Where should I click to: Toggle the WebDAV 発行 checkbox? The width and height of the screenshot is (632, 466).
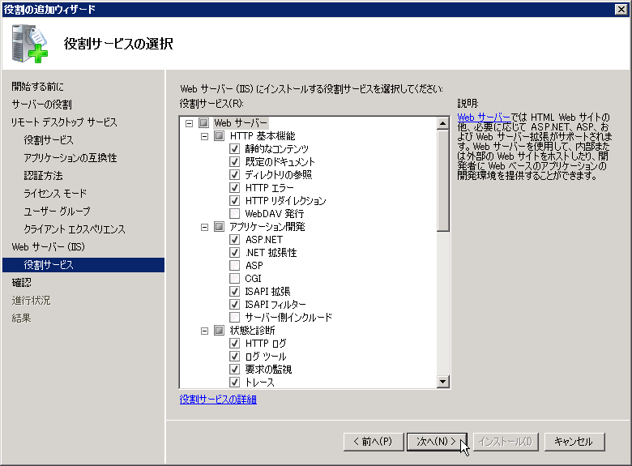click(235, 213)
